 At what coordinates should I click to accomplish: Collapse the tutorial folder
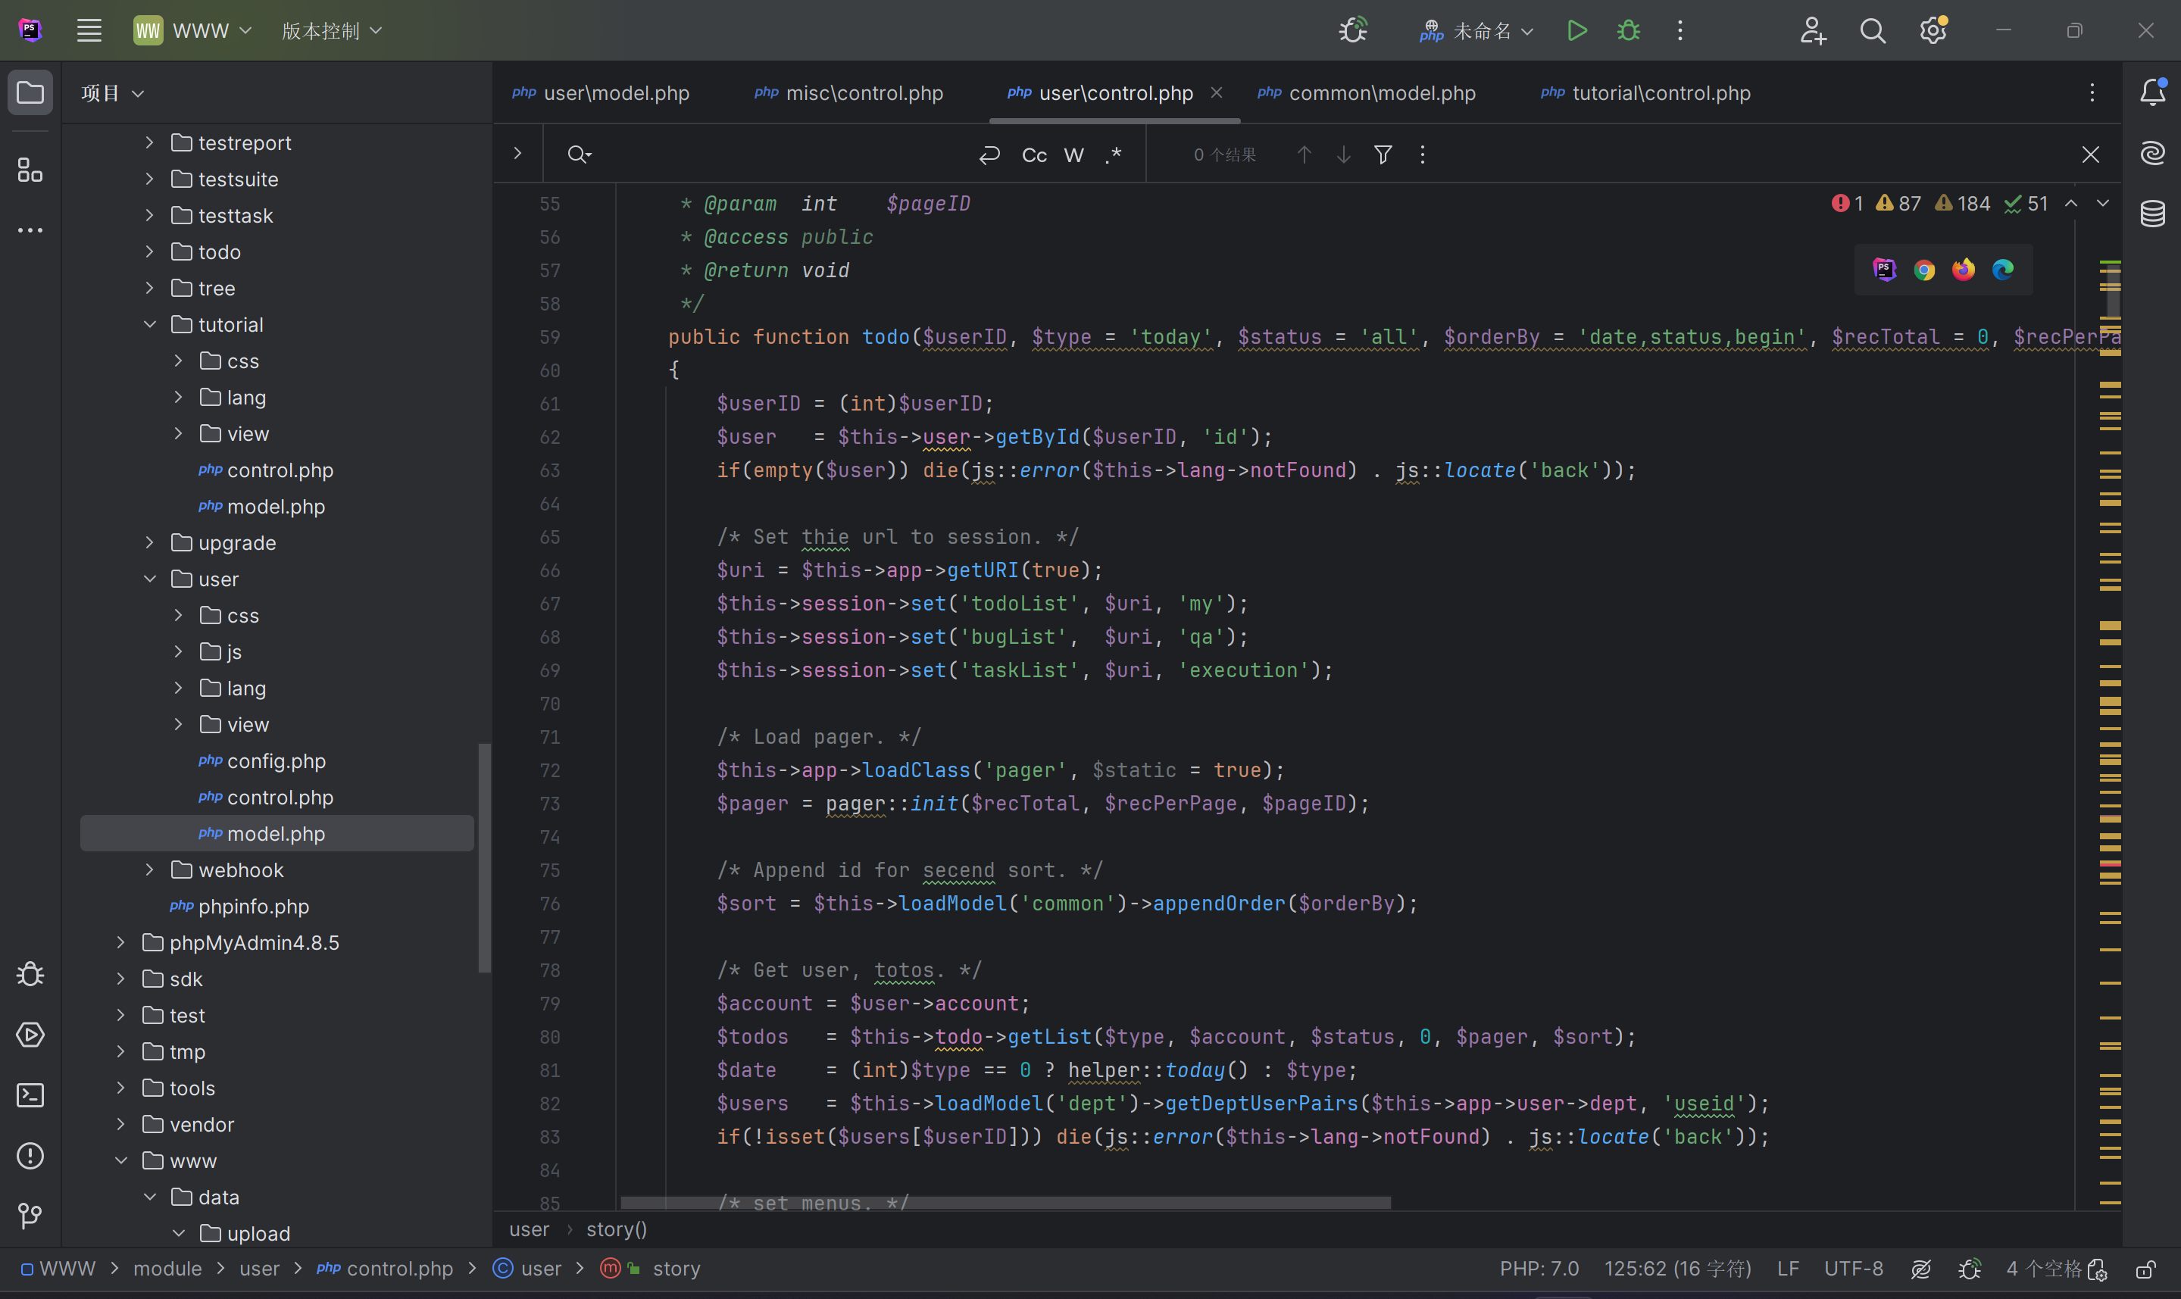150,325
